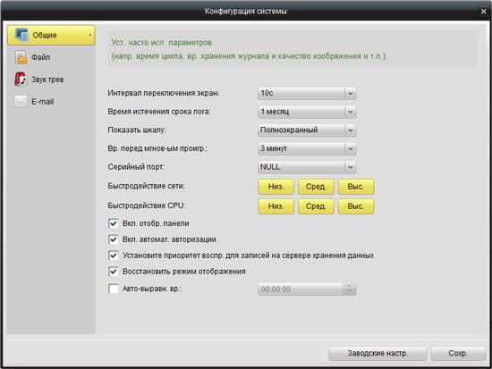Open Интервал переключения экран dropdown showing 10с

pyautogui.click(x=307, y=93)
